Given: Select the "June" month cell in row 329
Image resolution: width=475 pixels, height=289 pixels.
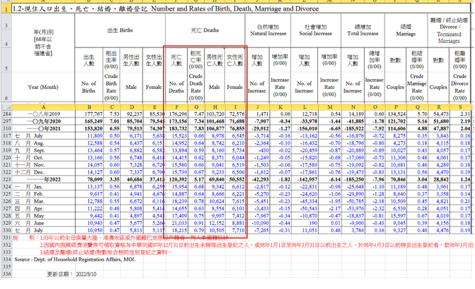Looking at the screenshot, I should 44,223.
